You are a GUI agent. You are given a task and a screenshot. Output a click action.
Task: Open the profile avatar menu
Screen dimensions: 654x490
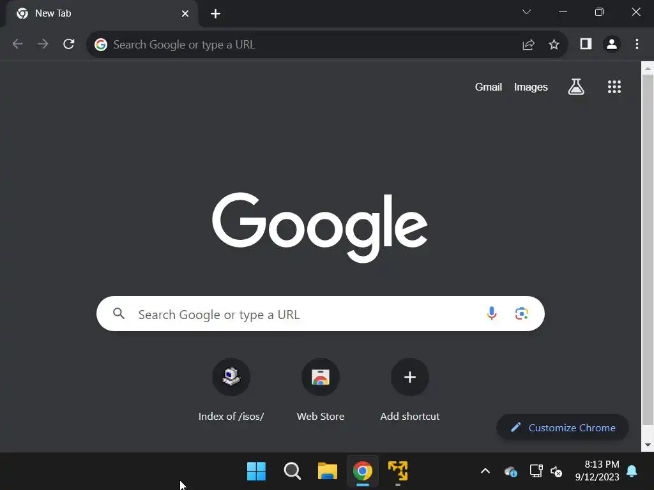pyautogui.click(x=611, y=44)
